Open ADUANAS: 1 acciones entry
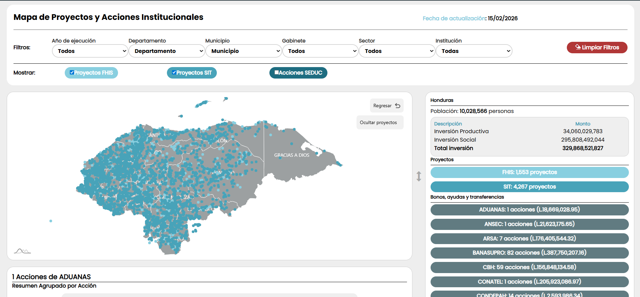The image size is (640, 297). (529, 210)
